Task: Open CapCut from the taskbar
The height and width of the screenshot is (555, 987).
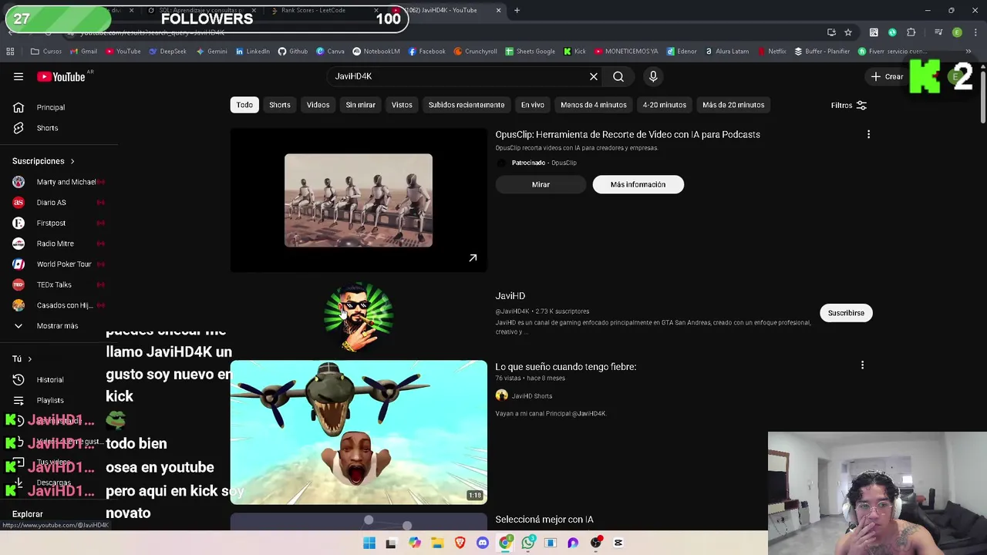Action: (618, 543)
